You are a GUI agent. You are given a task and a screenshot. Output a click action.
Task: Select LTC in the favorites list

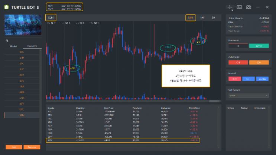pyautogui.click(x=22, y=63)
